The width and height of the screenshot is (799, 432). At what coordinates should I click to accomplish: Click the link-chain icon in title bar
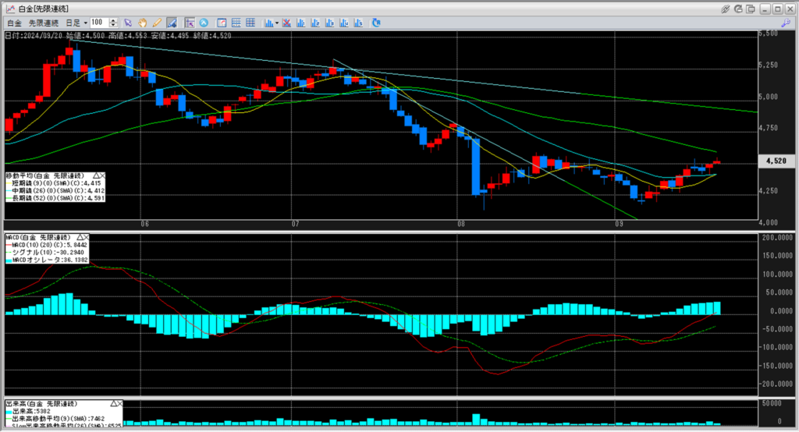(x=726, y=8)
